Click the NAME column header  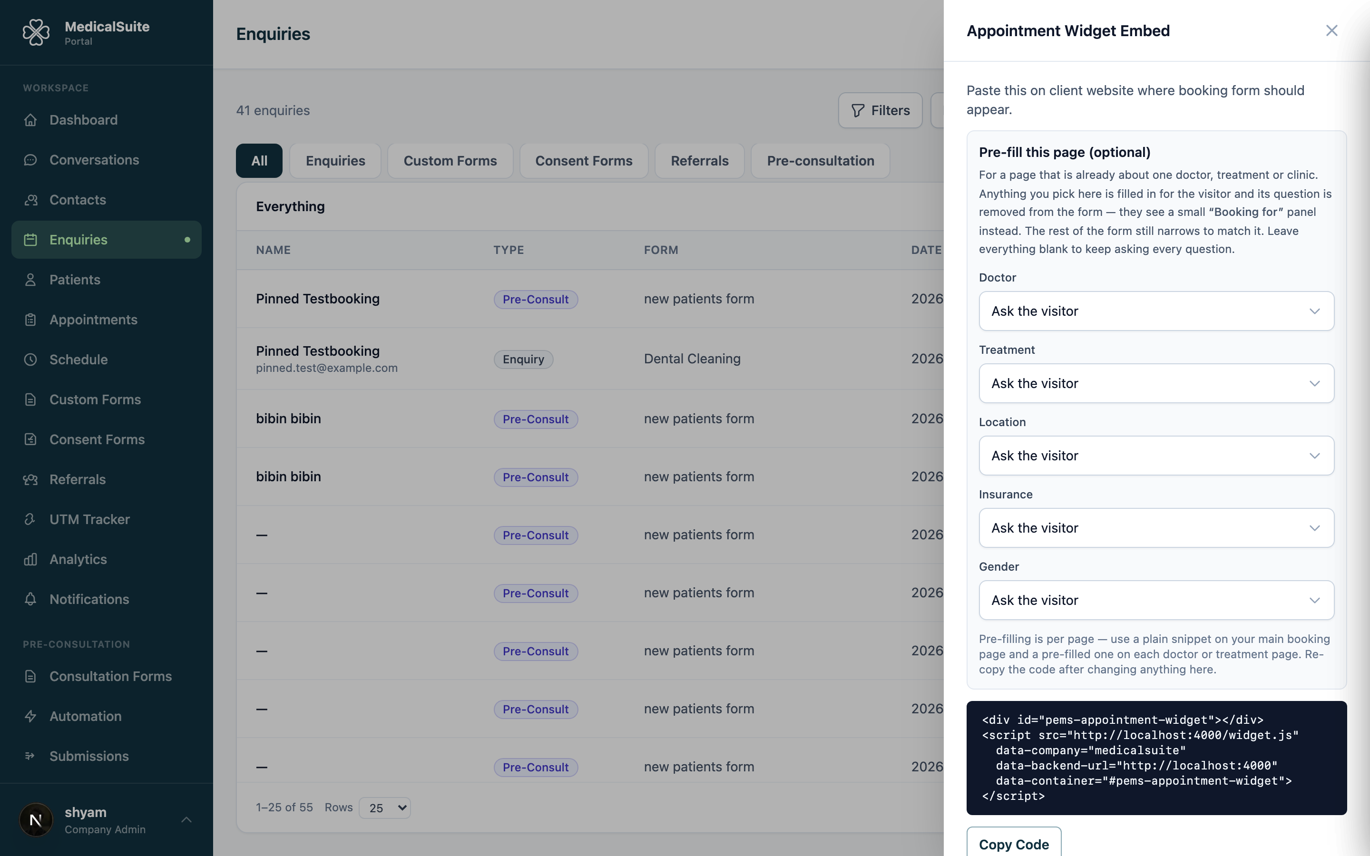click(274, 250)
